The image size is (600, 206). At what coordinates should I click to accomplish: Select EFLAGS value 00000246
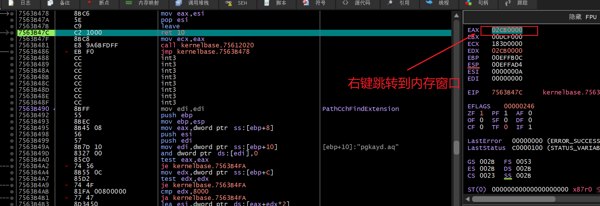[519, 106]
